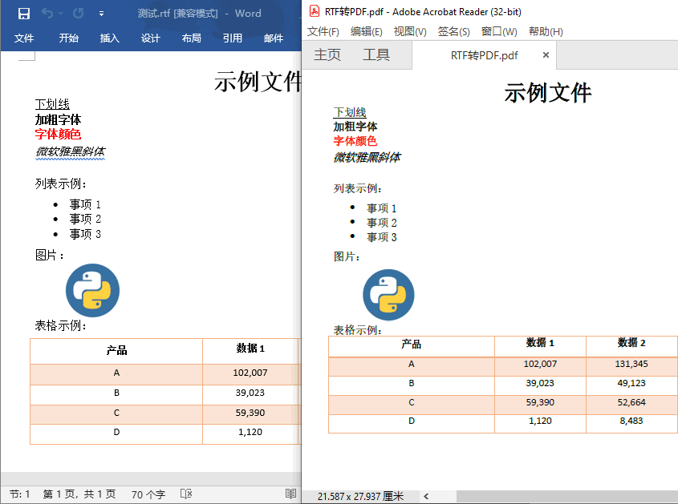Click the Redo icon in Word toolbar
Image resolution: width=678 pixels, height=504 pixels.
coord(78,14)
